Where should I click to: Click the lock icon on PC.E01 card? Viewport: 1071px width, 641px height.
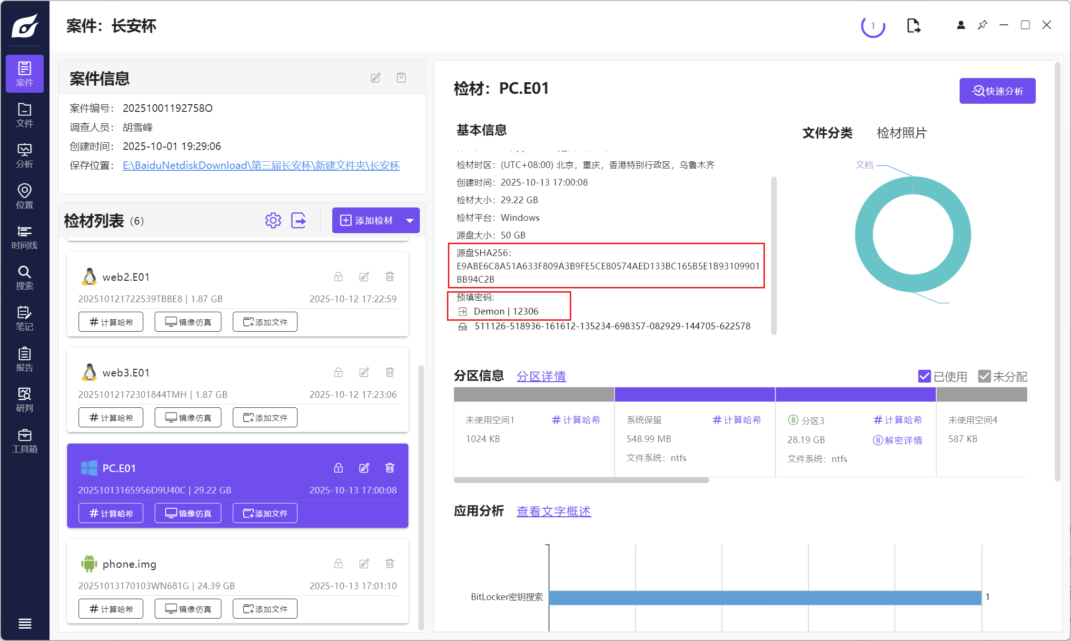tap(338, 468)
